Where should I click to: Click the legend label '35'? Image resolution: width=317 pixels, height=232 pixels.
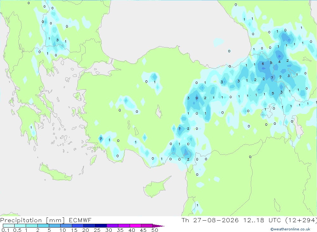(120, 230)
